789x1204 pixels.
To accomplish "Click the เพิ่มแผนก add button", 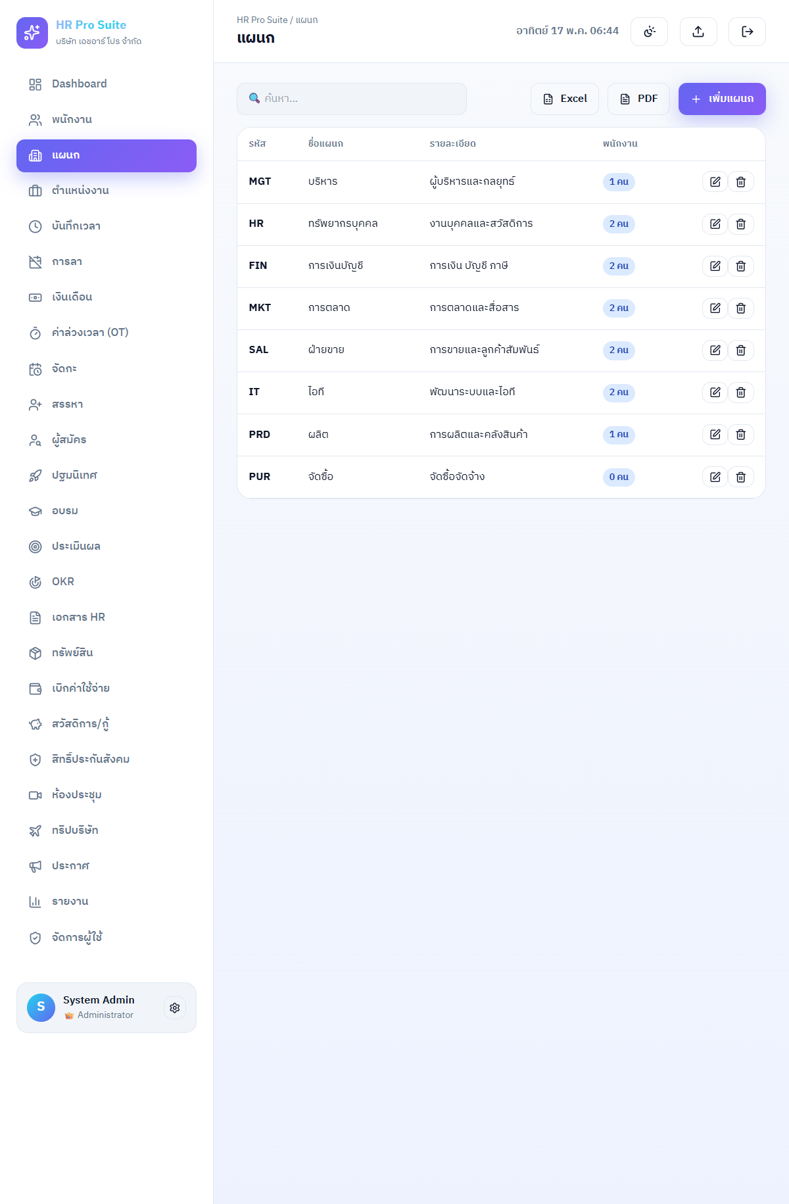I will coord(722,99).
